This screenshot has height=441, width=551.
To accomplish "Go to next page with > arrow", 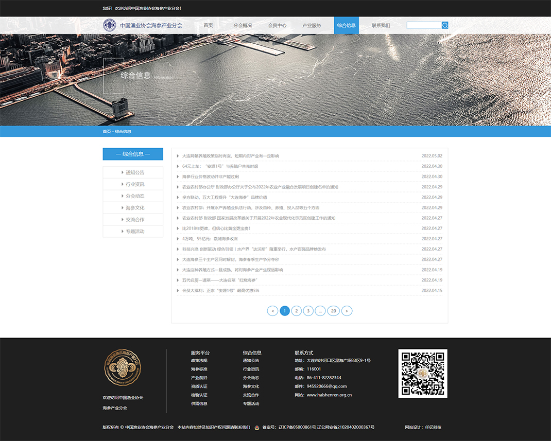I will tap(347, 311).
